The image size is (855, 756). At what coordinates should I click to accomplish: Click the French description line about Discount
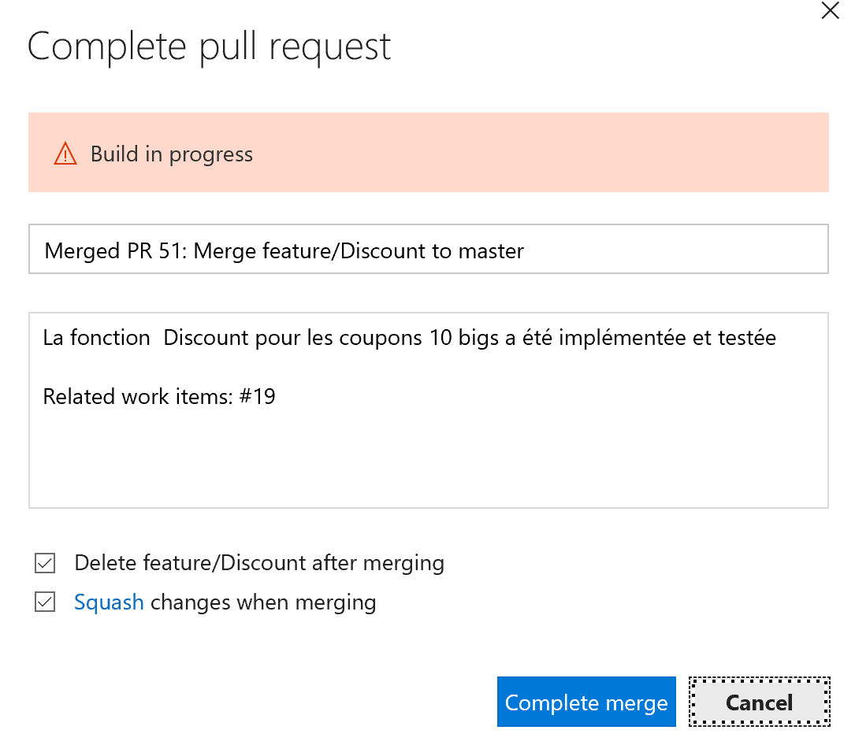409,338
